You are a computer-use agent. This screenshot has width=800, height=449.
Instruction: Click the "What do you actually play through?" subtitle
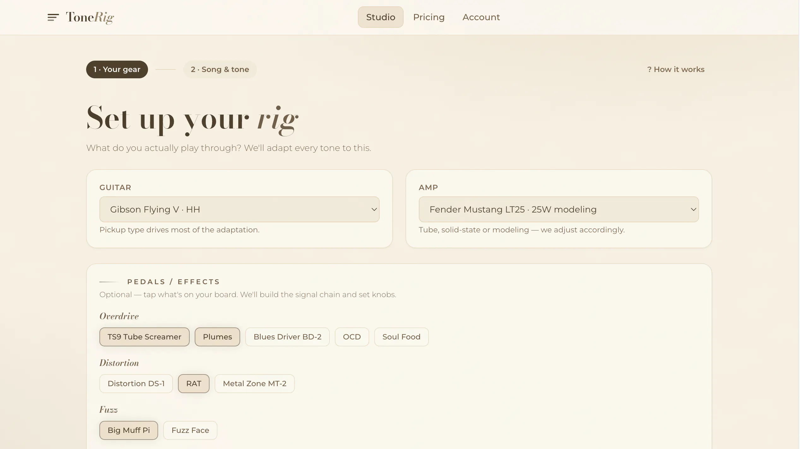coord(228,148)
